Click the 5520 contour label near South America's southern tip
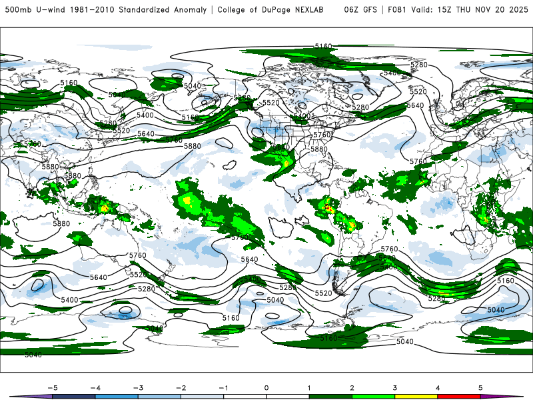This screenshot has width=533, height=400. point(323,293)
